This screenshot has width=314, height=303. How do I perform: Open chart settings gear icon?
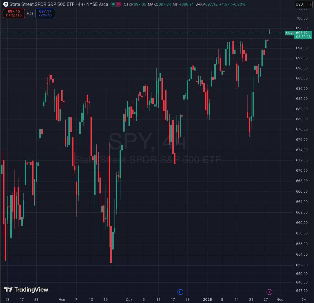[304, 299]
